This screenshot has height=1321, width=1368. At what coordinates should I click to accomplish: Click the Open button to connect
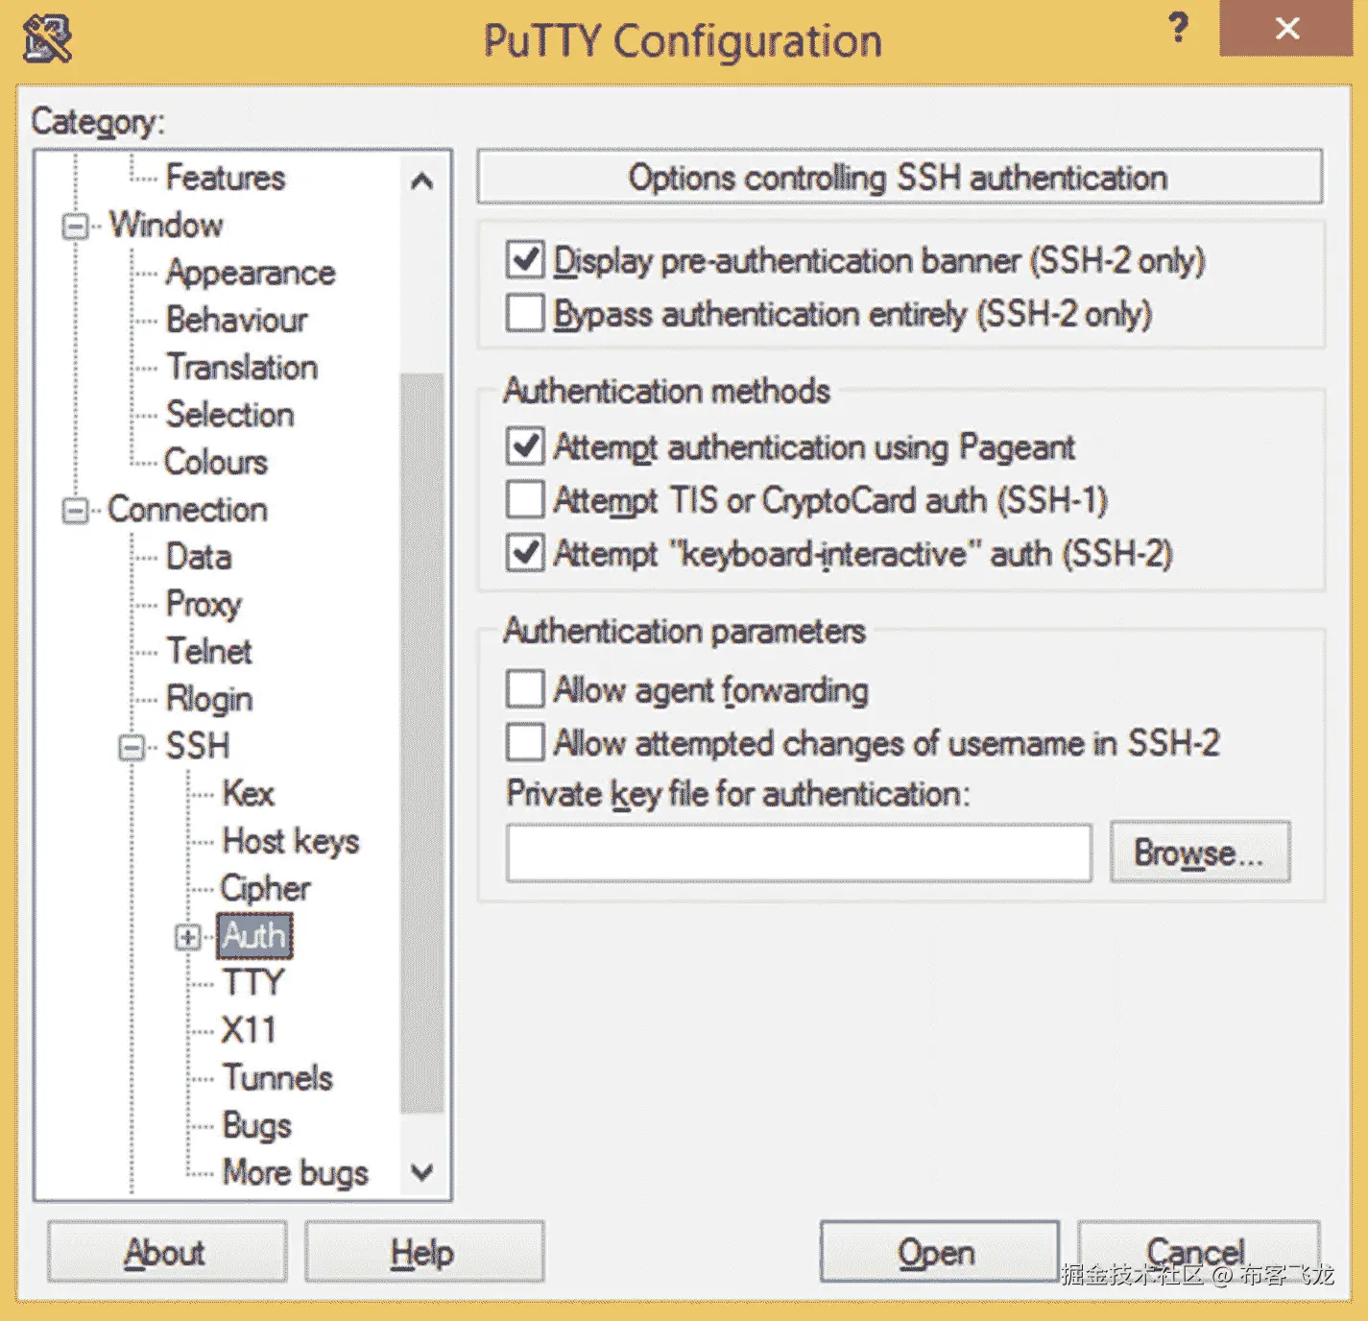coord(937,1251)
